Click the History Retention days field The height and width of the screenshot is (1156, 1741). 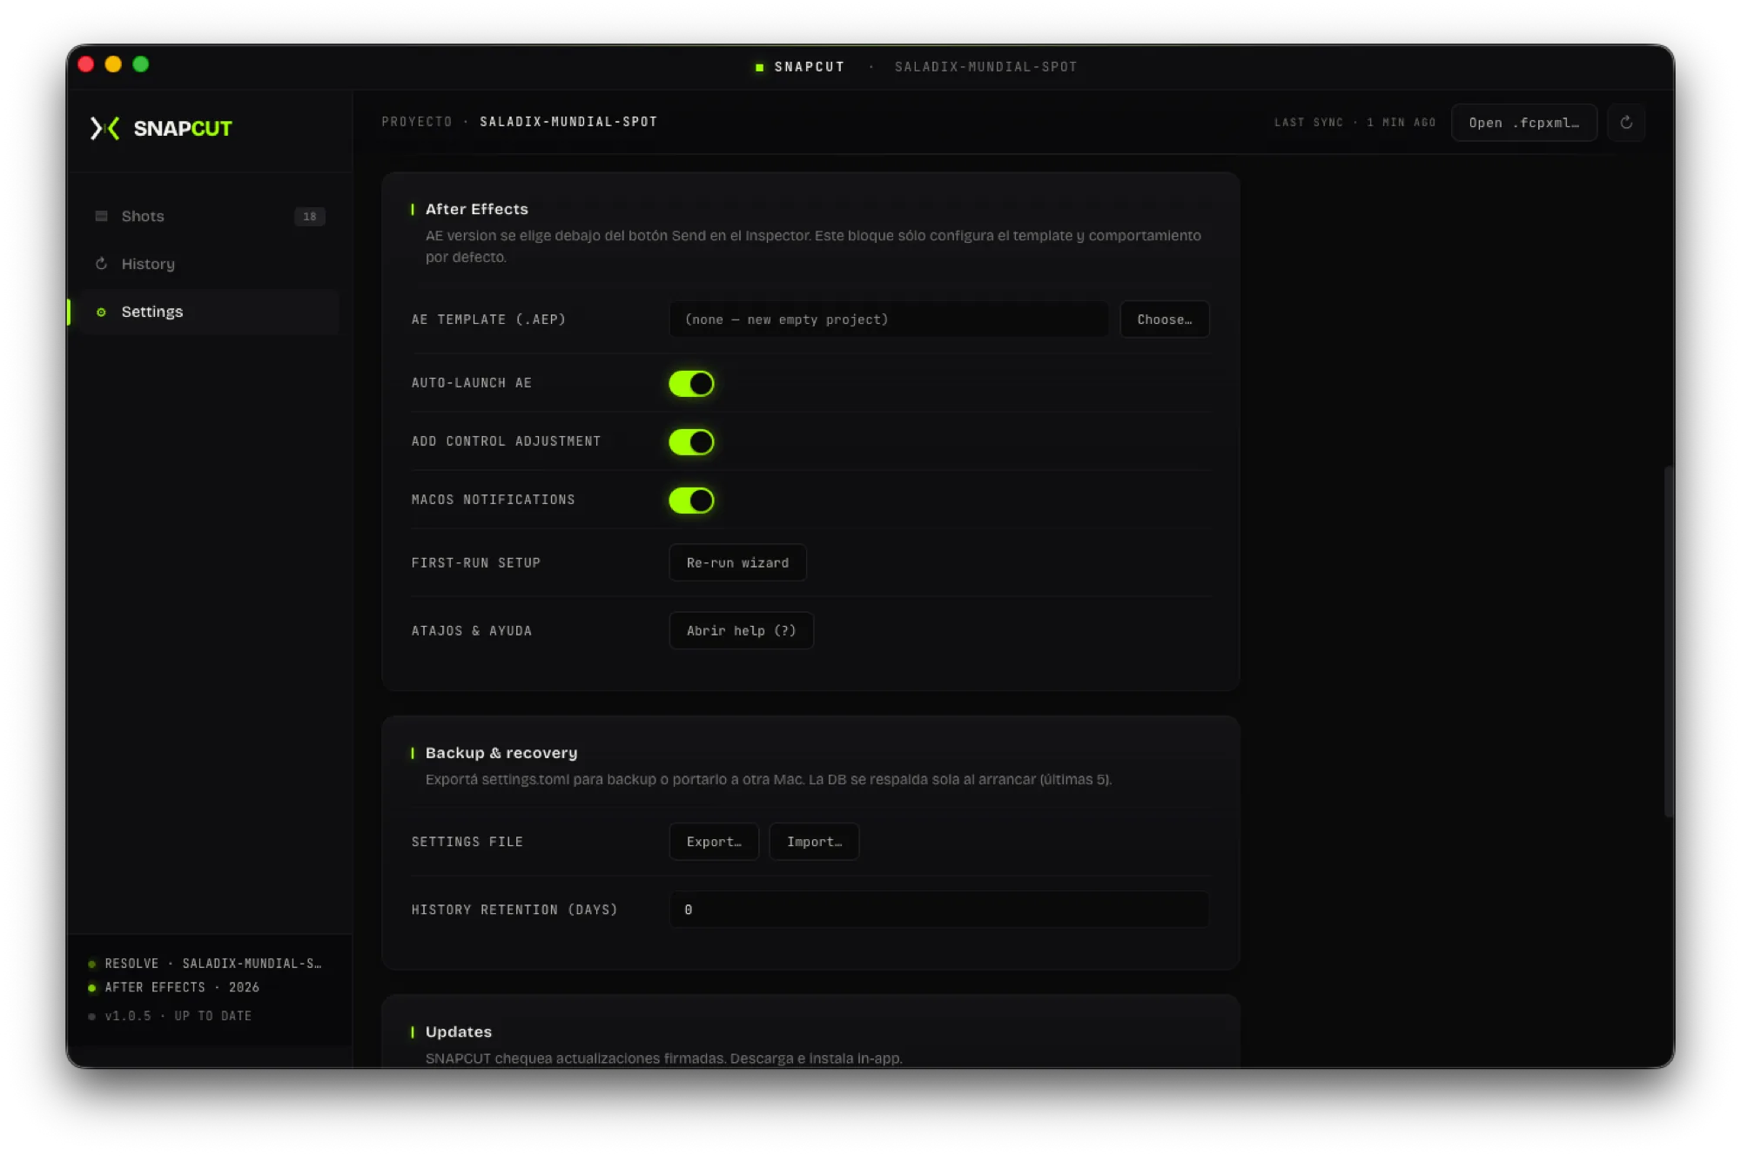[939, 910]
